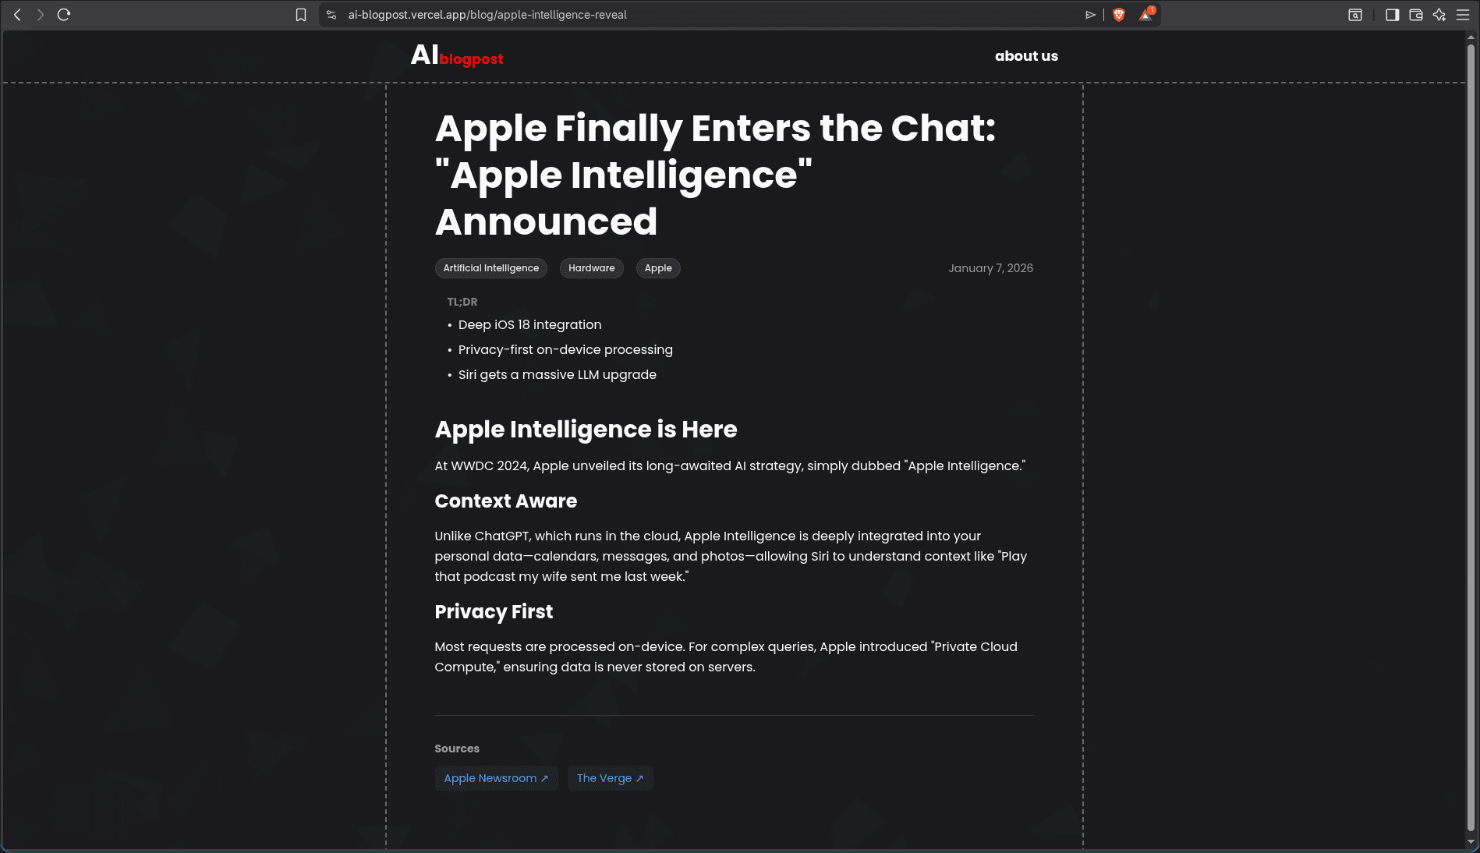Click 'Siri gets a massive LLM upgrade' bullet
Image resolution: width=1480 pixels, height=853 pixels.
pyautogui.click(x=557, y=375)
